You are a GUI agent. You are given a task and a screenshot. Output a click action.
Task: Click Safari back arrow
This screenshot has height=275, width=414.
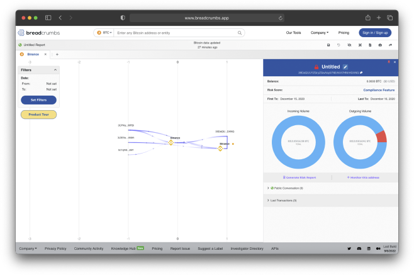tap(60, 18)
